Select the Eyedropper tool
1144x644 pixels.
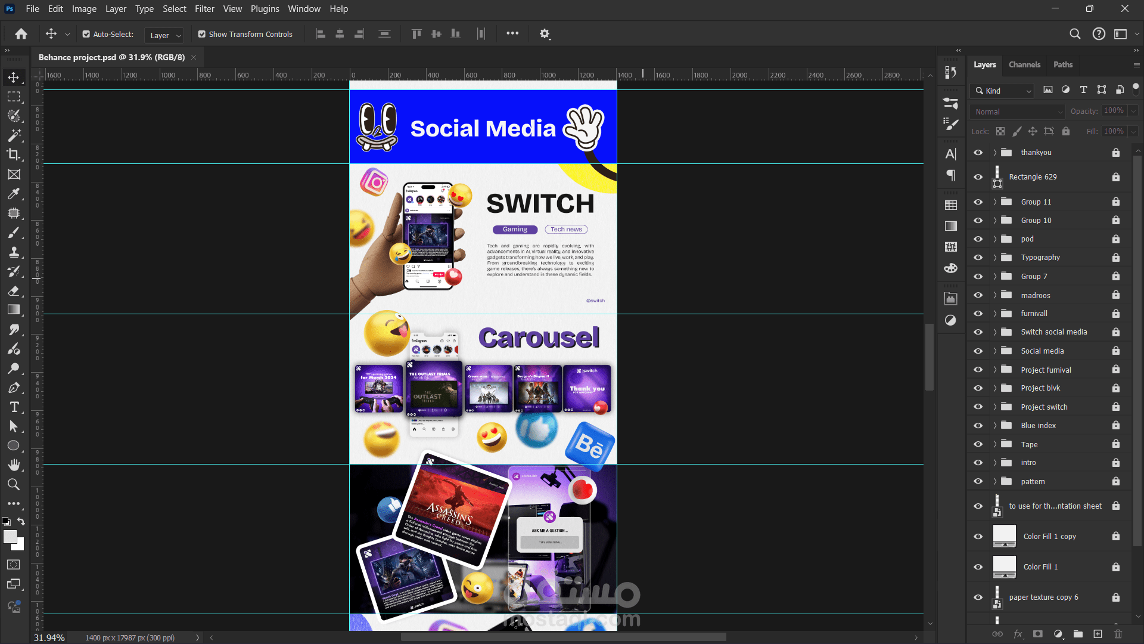pyautogui.click(x=14, y=194)
